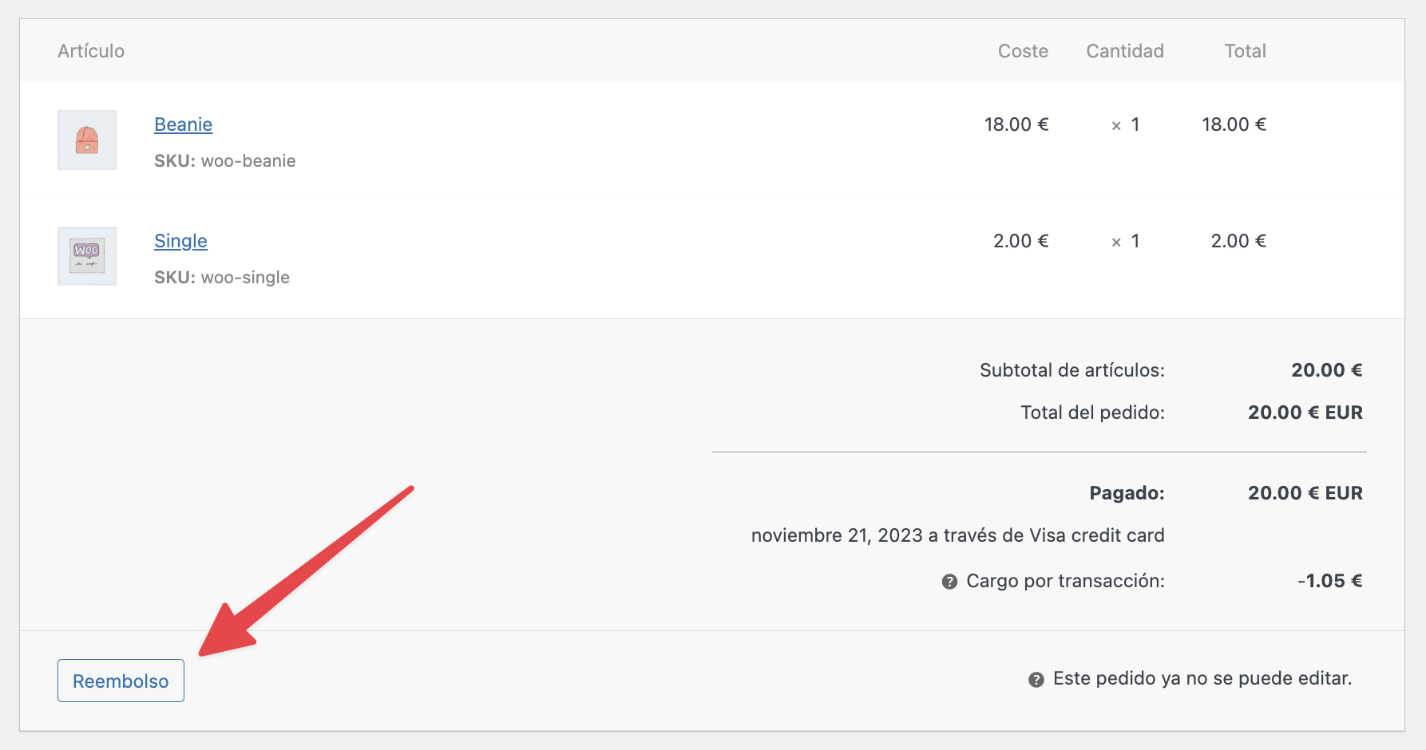Screen dimensions: 1426x750
Task: Click the SKU woo-single text
Action: pyautogui.click(x=222, y=278)
